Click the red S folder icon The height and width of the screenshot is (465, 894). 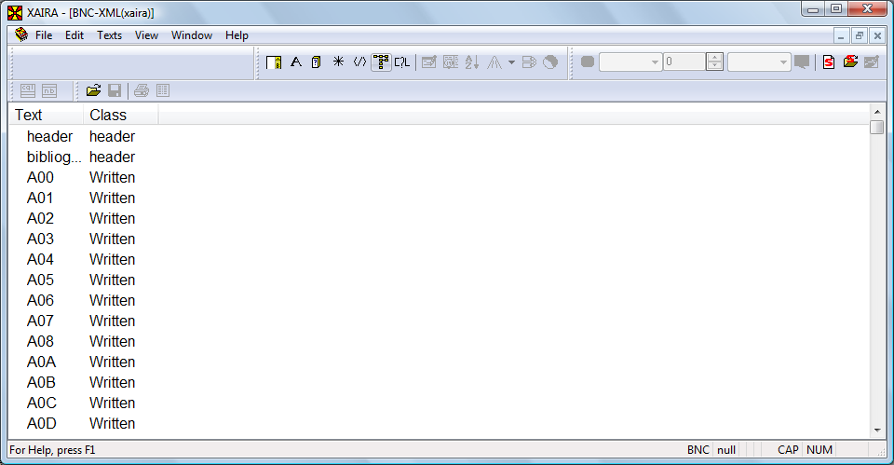[x=850, y=62]
